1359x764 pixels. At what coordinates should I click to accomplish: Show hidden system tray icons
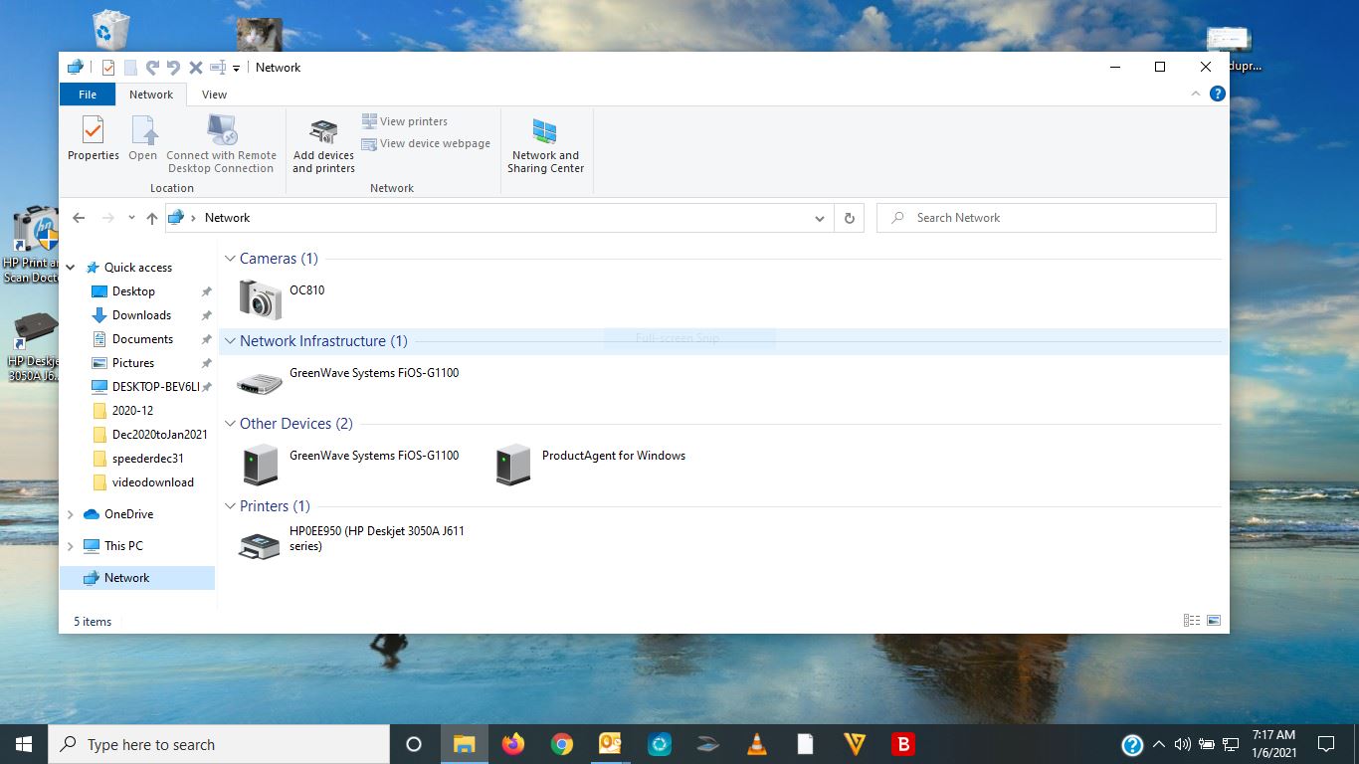pyautogui.click(x=1159, y=744)
